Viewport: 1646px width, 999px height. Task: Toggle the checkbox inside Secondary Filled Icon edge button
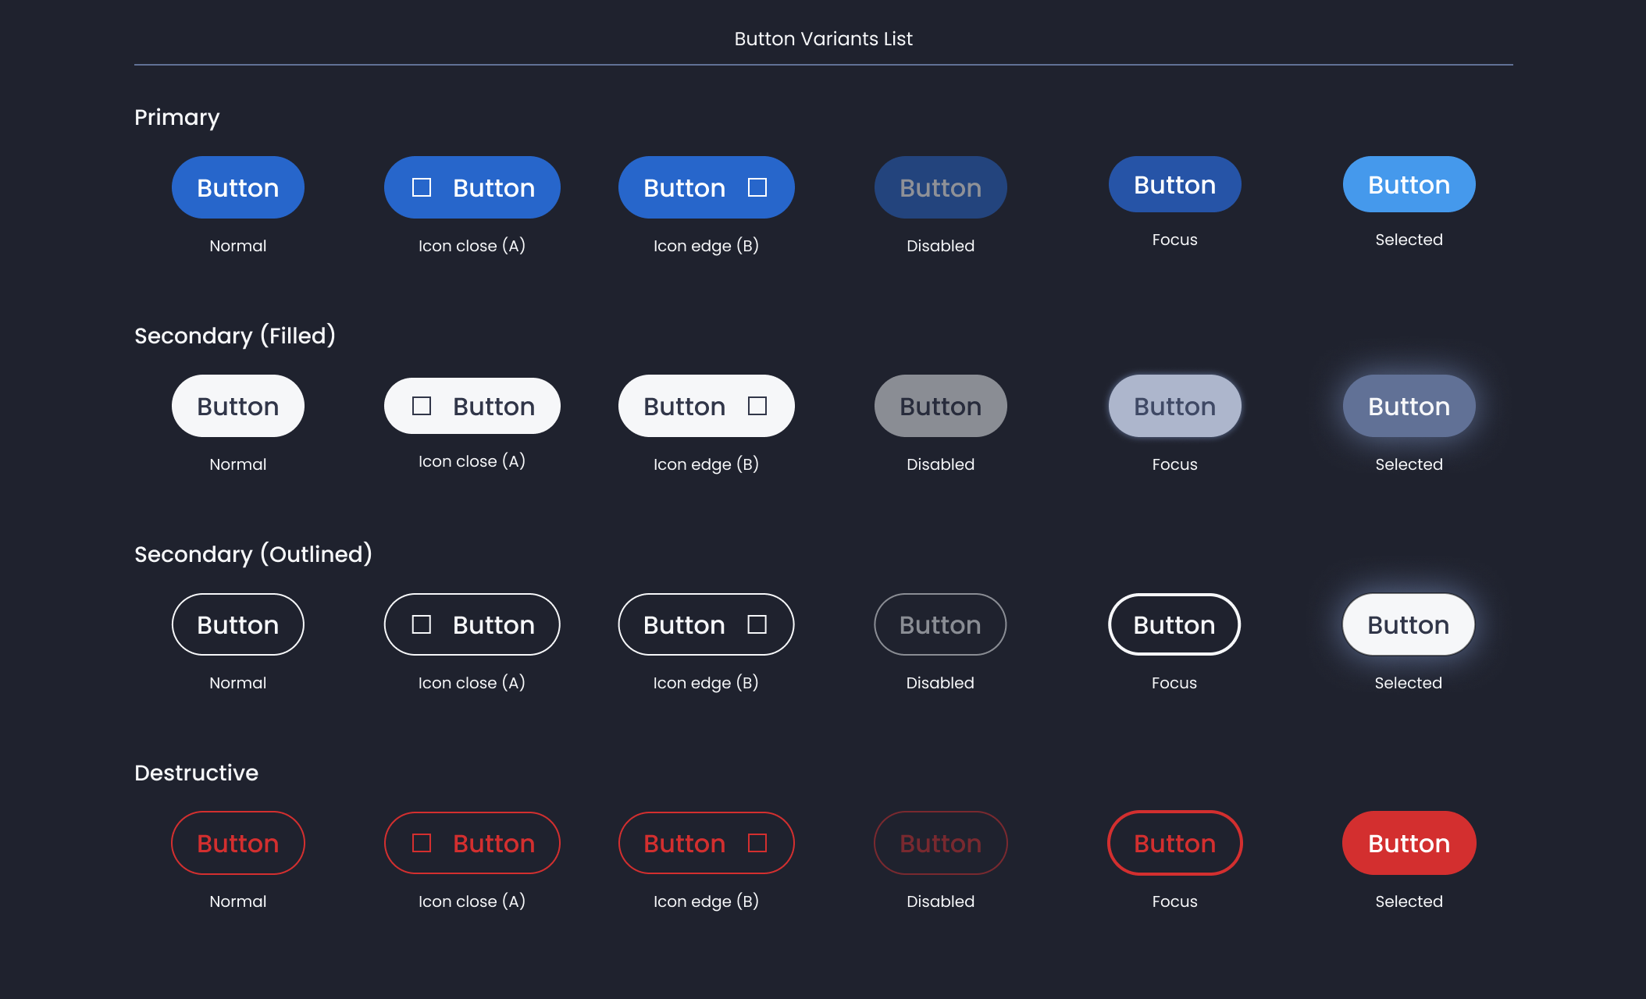coord(757,406)
